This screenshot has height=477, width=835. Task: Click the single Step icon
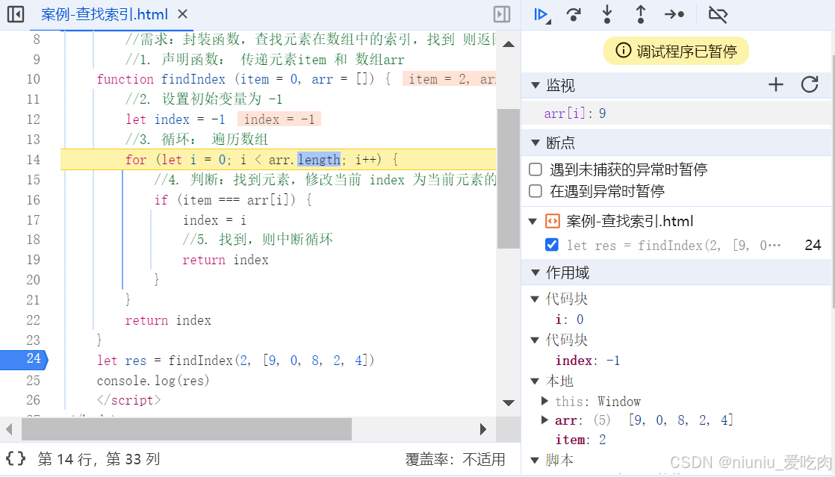pos(674,14)
